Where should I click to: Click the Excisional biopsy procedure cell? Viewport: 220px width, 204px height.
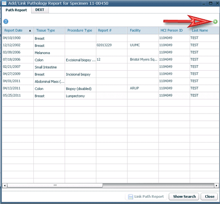80,60
